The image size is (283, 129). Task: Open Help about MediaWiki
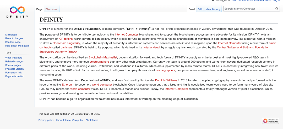click(x=17, y=46)
